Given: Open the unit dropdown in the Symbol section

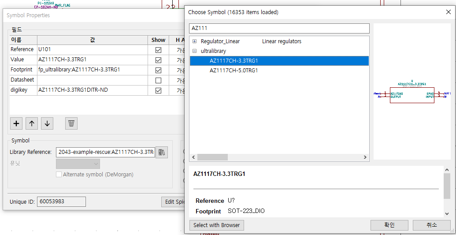Looking at the screenshot, I should pos(78,164).
